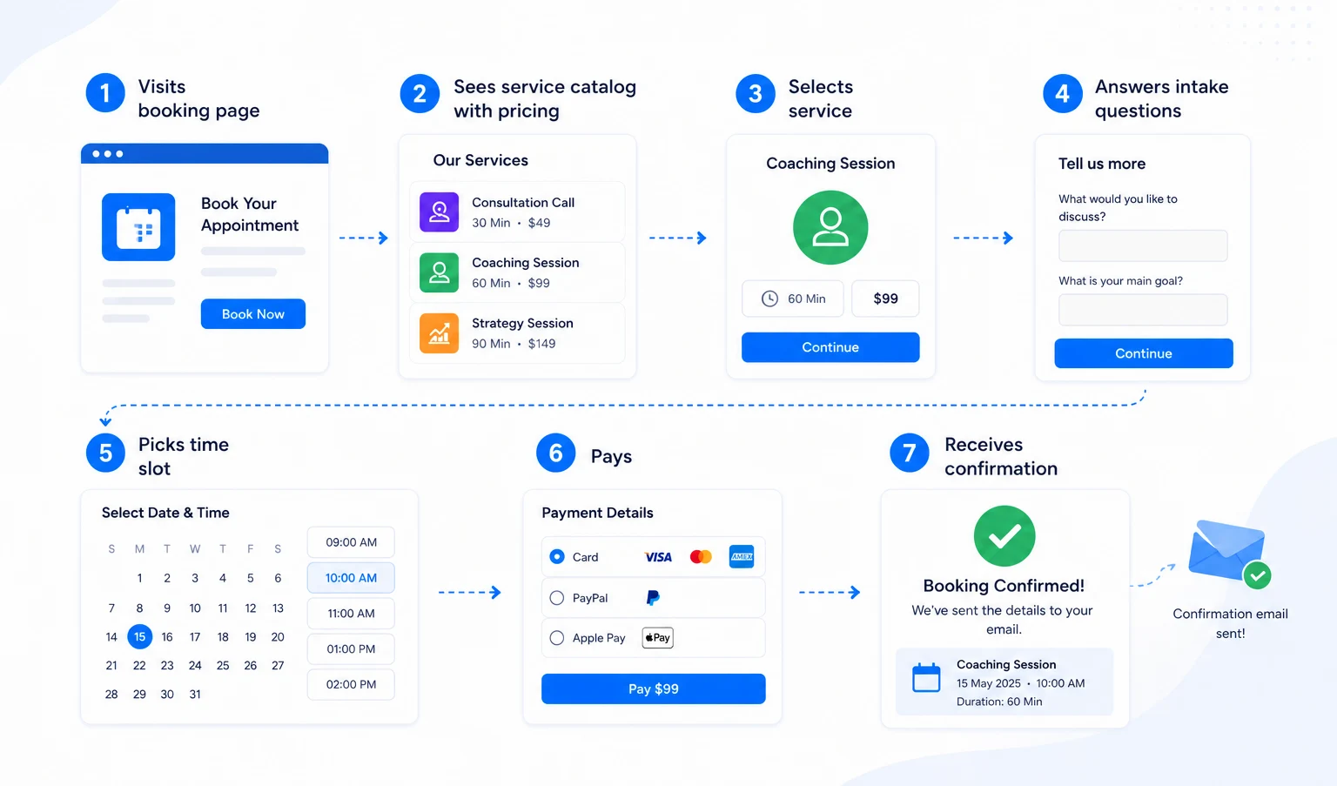Click the 'Duration: 60 Min' text
1337x786 pixels.
coord(999,702)
